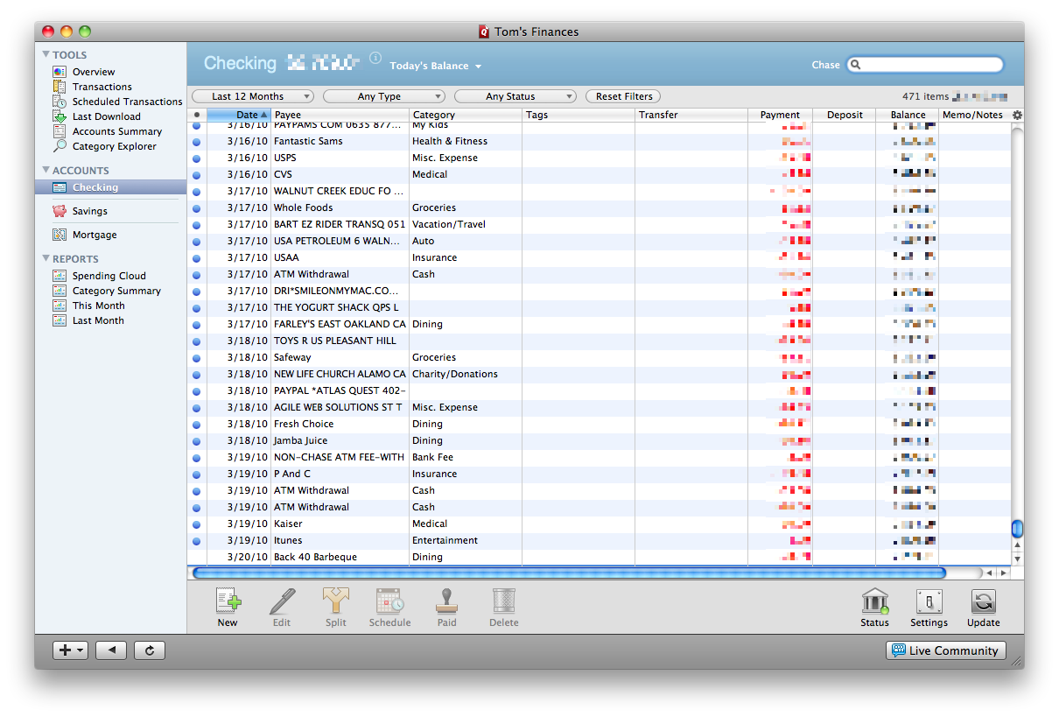Click the account info icon
Viewport: 1059px width, 717px height.
[x=375, y=58]
